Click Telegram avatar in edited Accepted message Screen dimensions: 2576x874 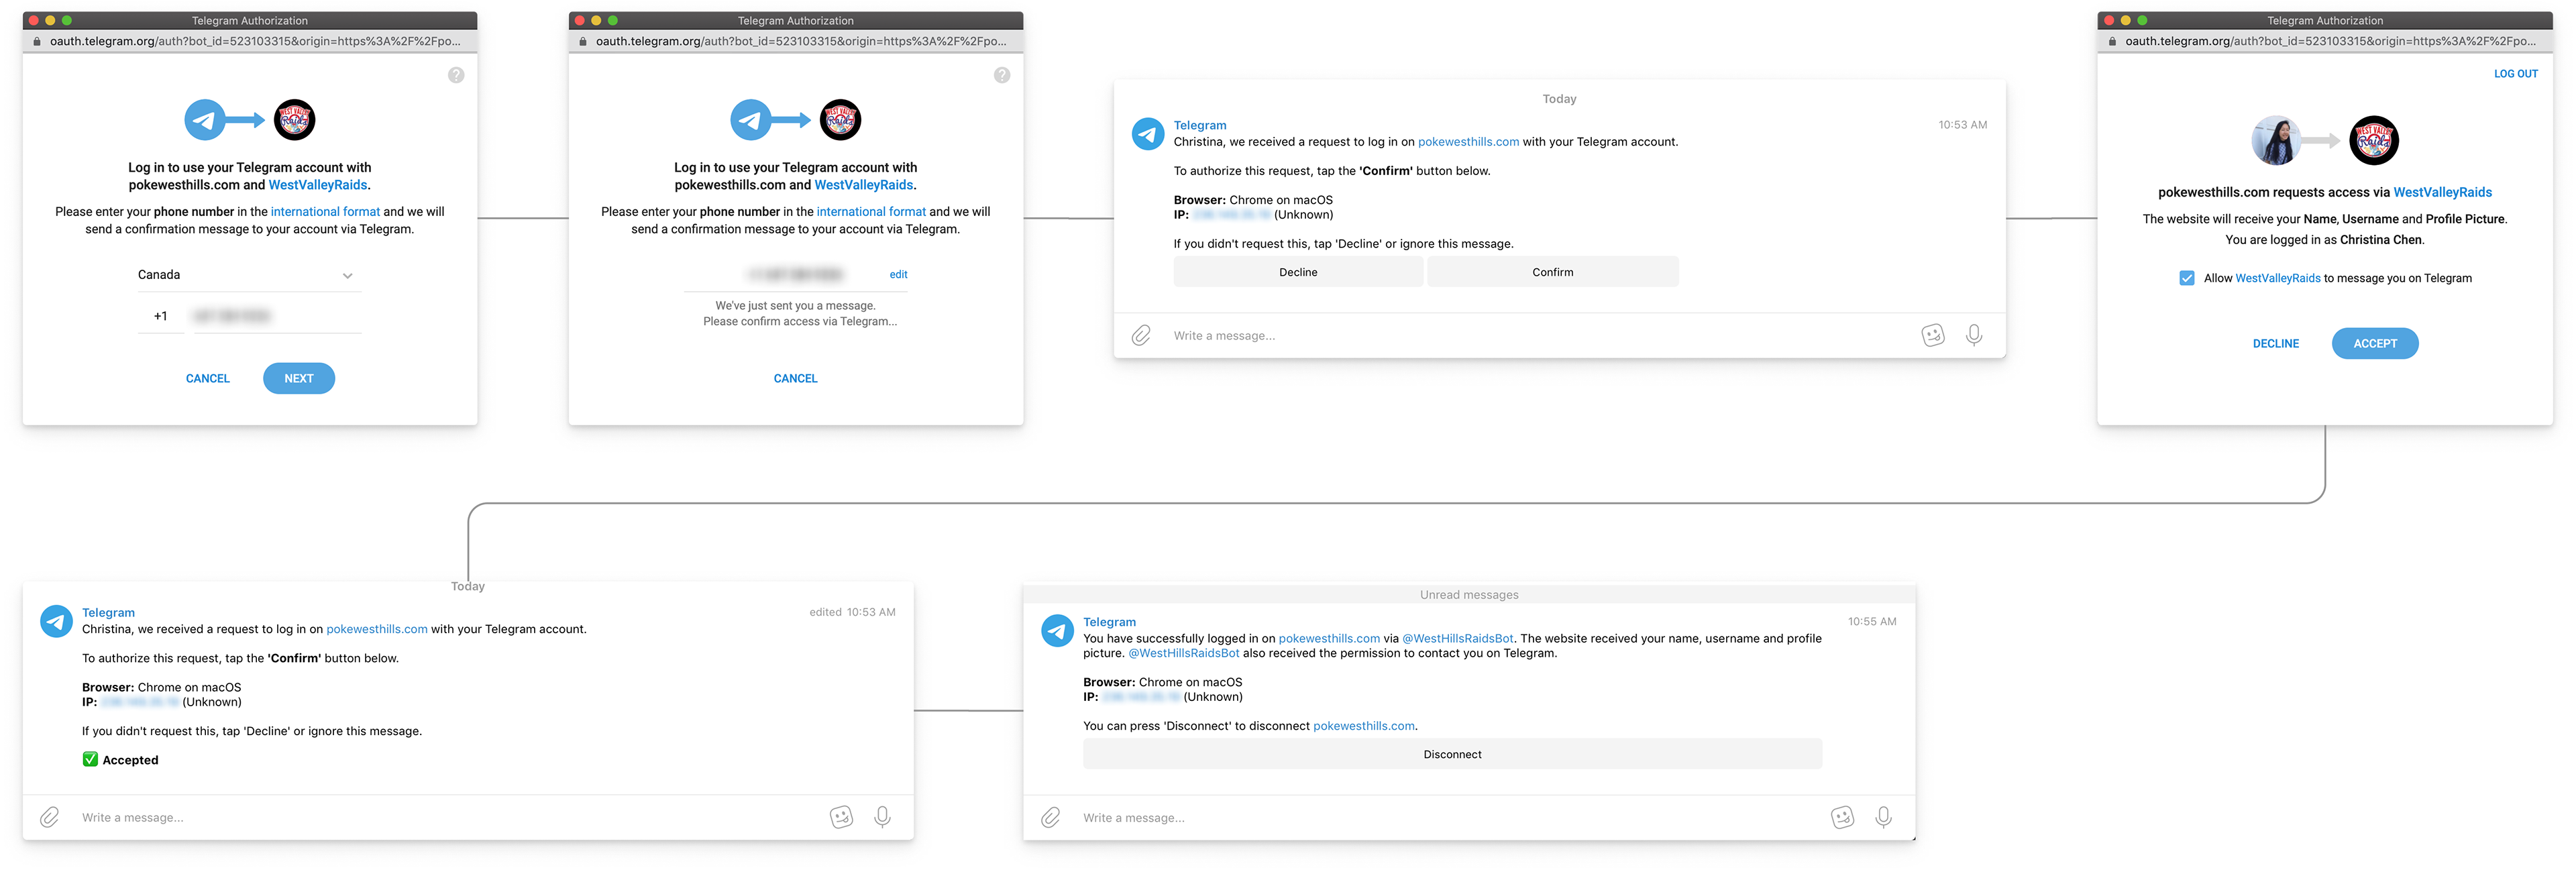56,621
